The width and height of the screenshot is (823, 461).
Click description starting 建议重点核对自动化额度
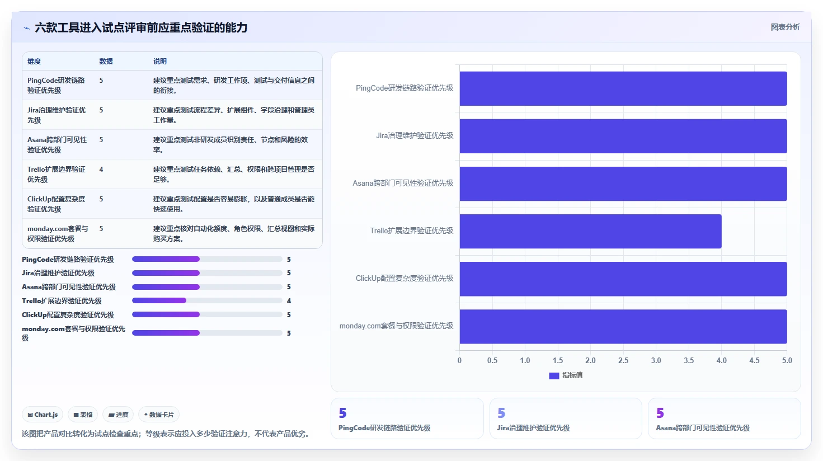coord(234,234)
